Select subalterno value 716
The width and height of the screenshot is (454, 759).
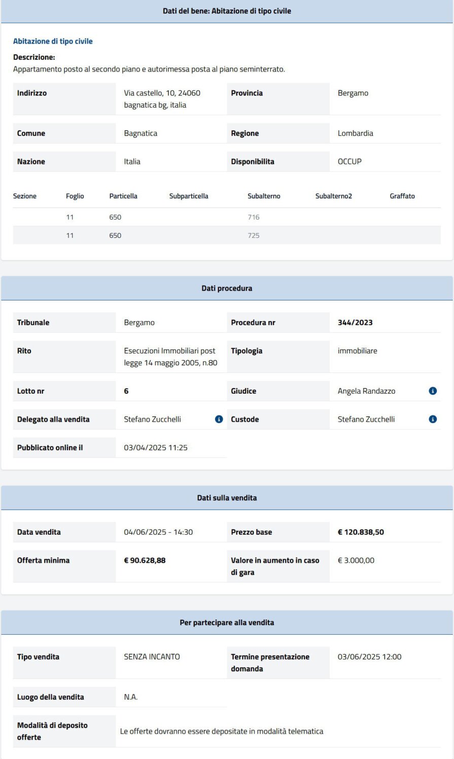point(254,217)
